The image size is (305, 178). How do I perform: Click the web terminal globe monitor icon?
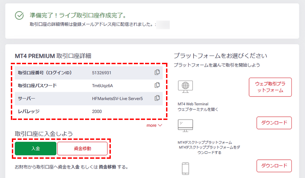pyautogui.click(x=185, y=86)
